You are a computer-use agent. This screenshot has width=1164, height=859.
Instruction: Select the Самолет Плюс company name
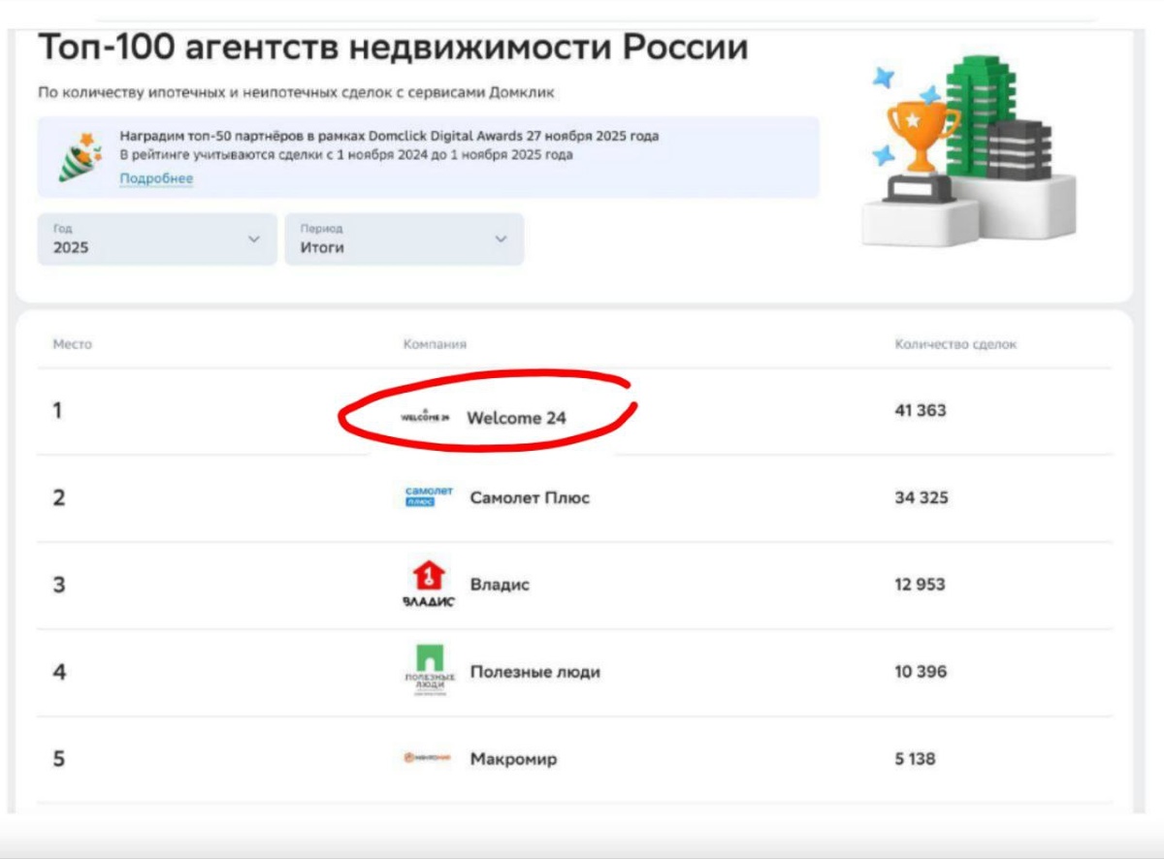(x=530, y=497)
